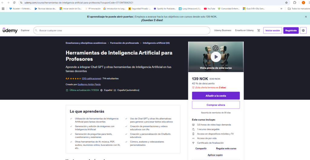Open Udemy Business link
310x160 pixels.
[x=223, y=31]
